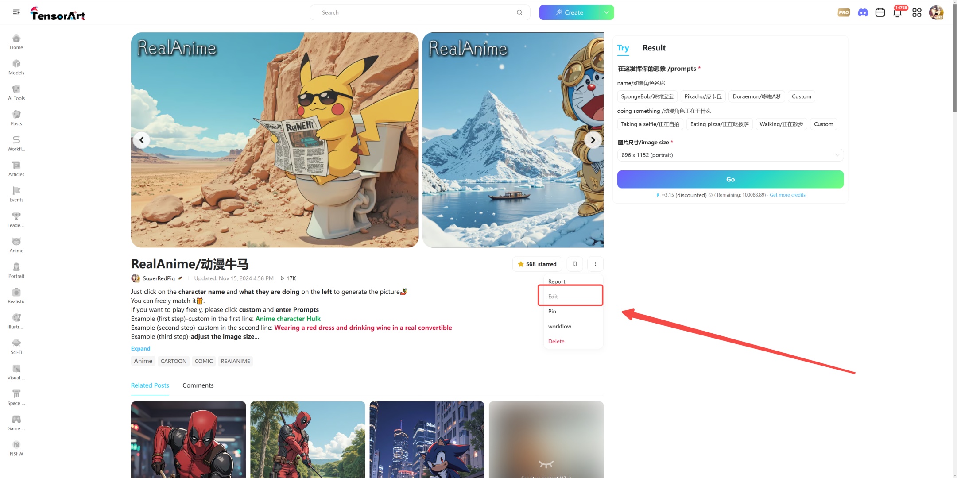This screenshot has width=957, height=478.
Task: Click the three-dot more options button
Action: 595,264
